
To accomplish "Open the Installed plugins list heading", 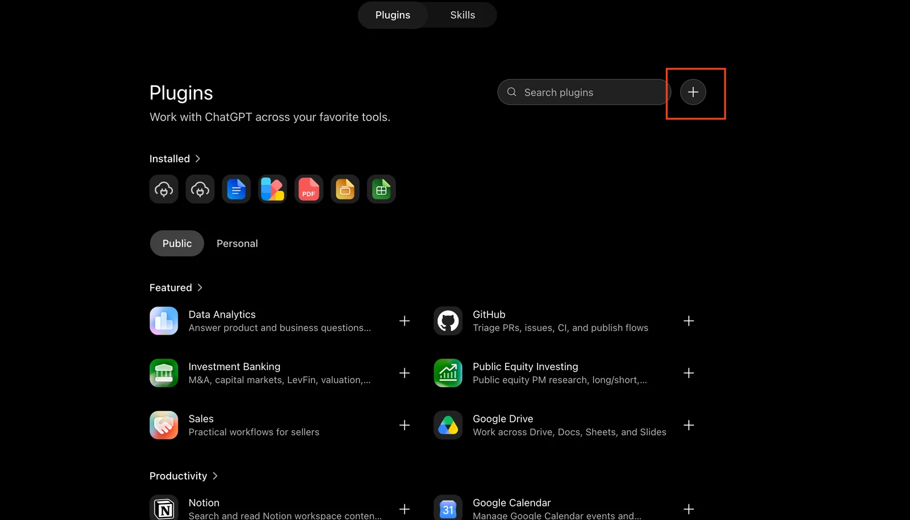I will click(x=169, y=159).
